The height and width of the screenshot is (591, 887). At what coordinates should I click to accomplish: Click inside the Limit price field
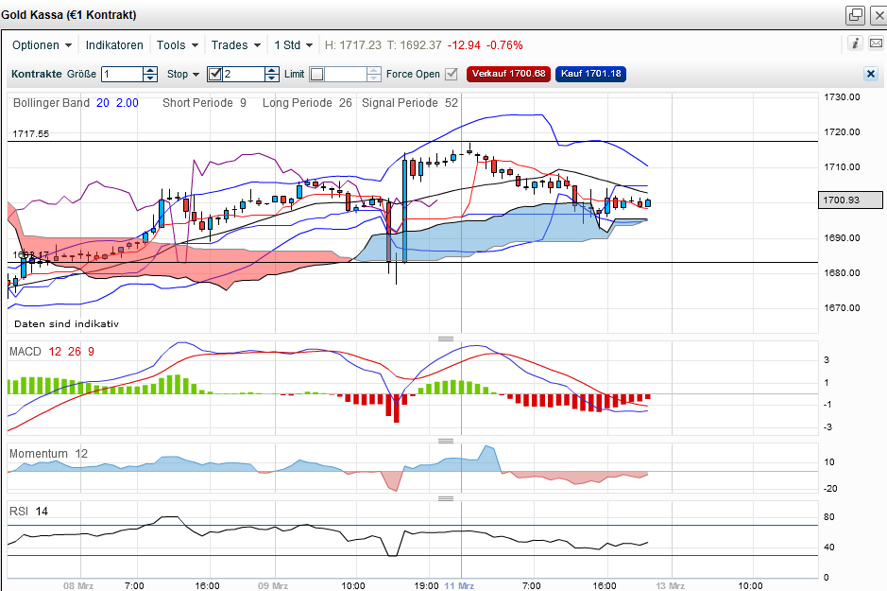[x=347, y=74]
